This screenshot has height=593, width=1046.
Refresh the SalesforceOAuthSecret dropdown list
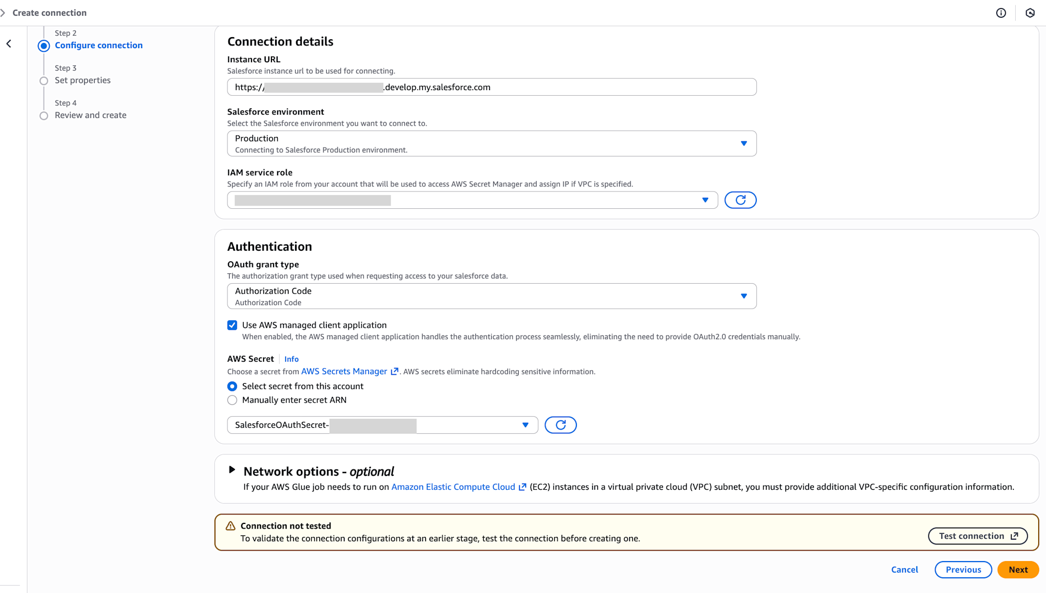point(560,424)
